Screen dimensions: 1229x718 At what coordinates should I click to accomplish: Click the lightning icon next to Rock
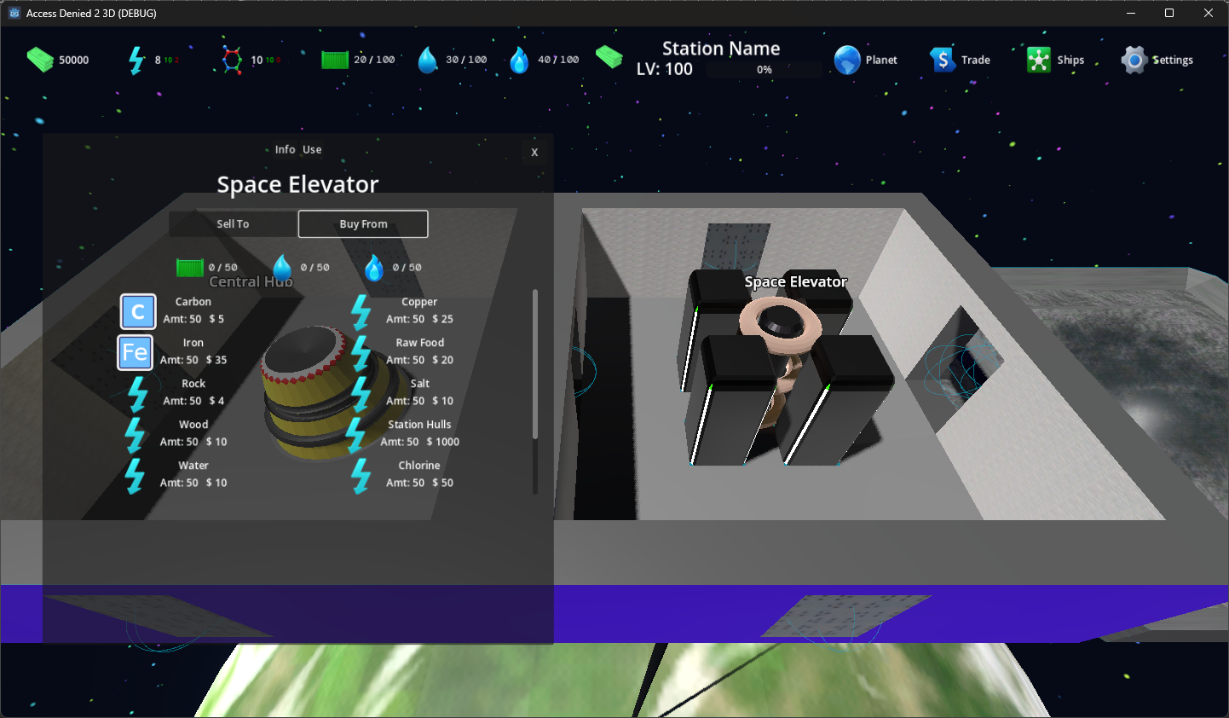[137, 394]
